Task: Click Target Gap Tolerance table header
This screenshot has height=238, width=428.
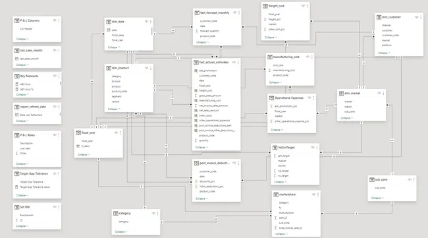Action: pyautogui.click(x=34, y=174)
